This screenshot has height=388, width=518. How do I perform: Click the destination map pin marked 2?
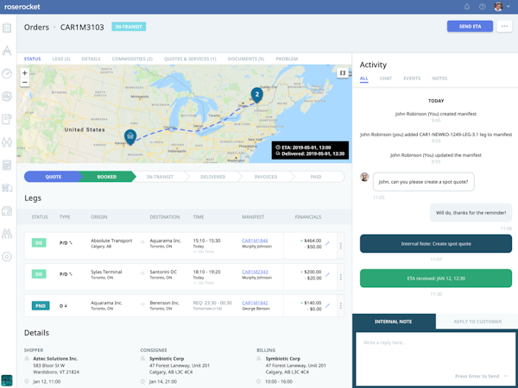(256, 94)
